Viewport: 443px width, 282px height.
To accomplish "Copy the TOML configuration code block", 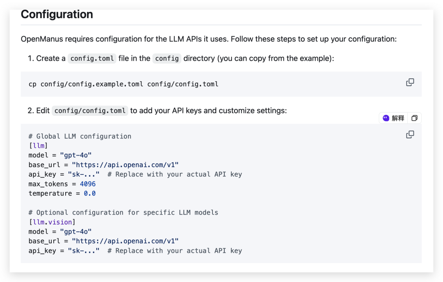I will [410, 135].
